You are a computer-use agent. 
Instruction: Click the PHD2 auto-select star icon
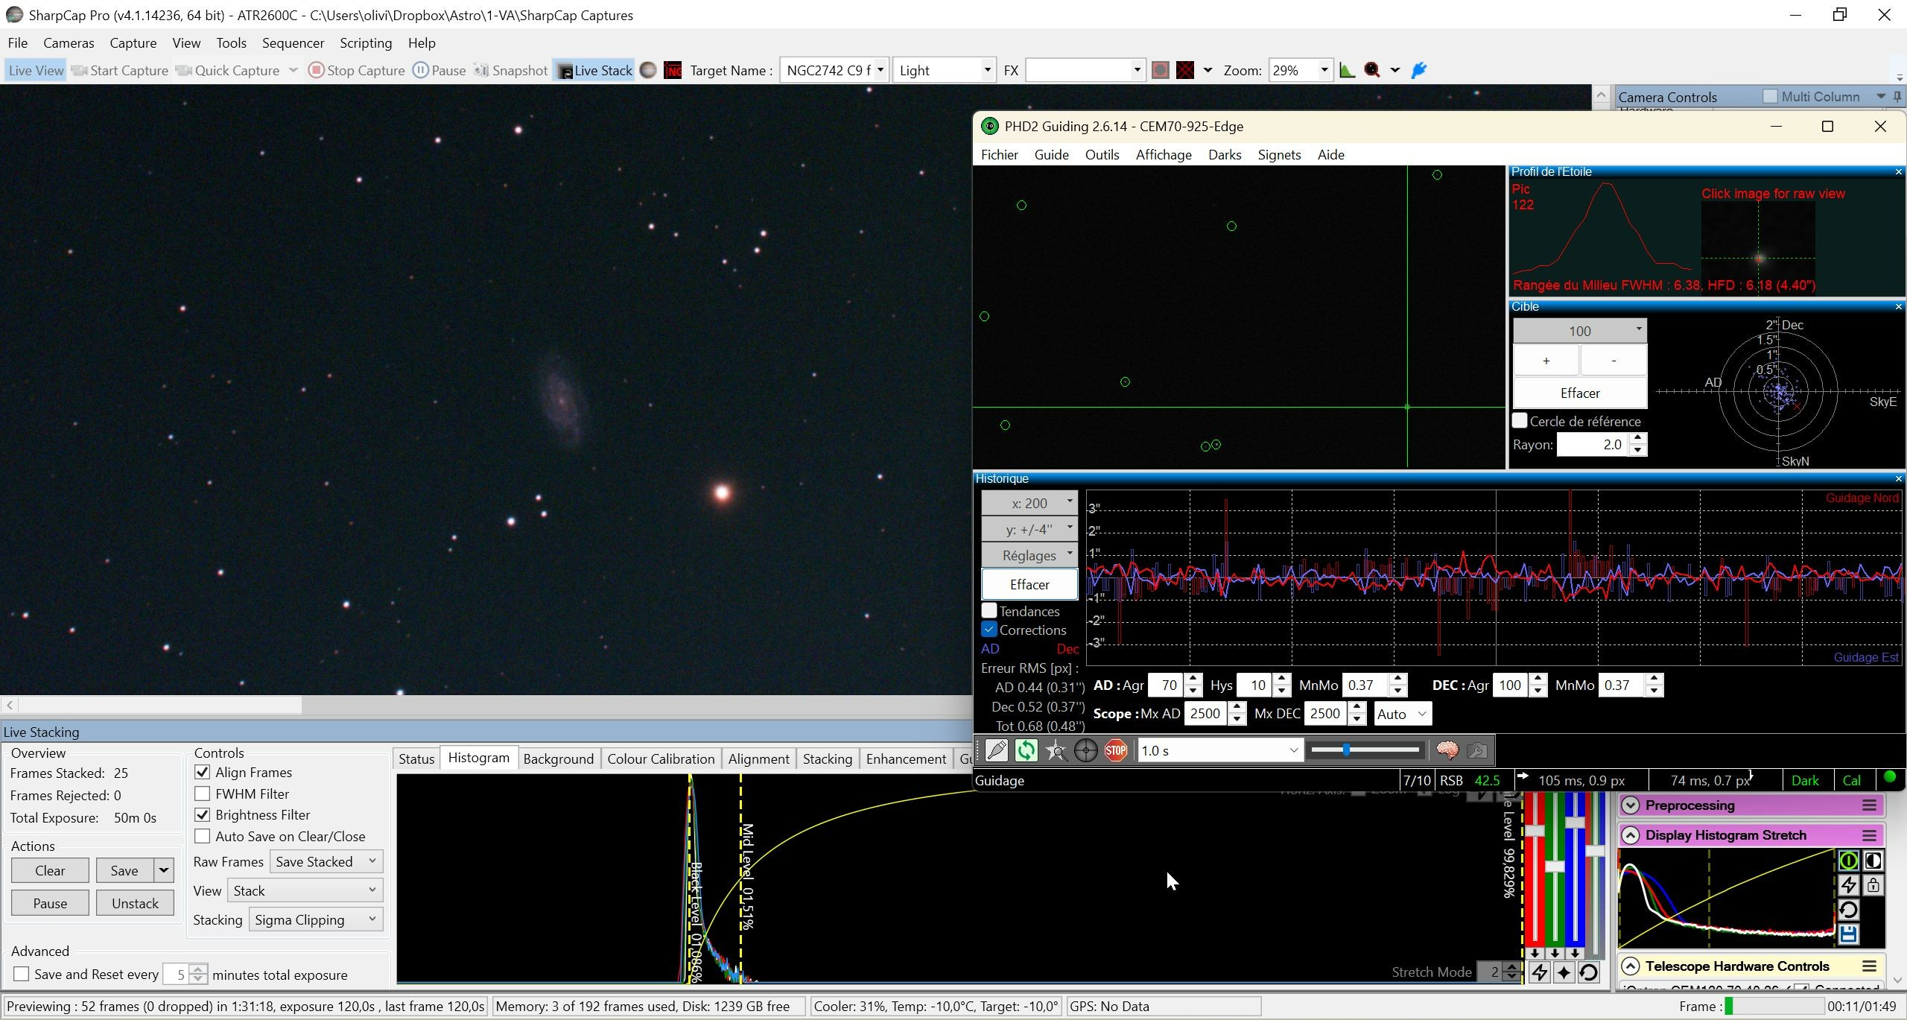coord(1056,750)
